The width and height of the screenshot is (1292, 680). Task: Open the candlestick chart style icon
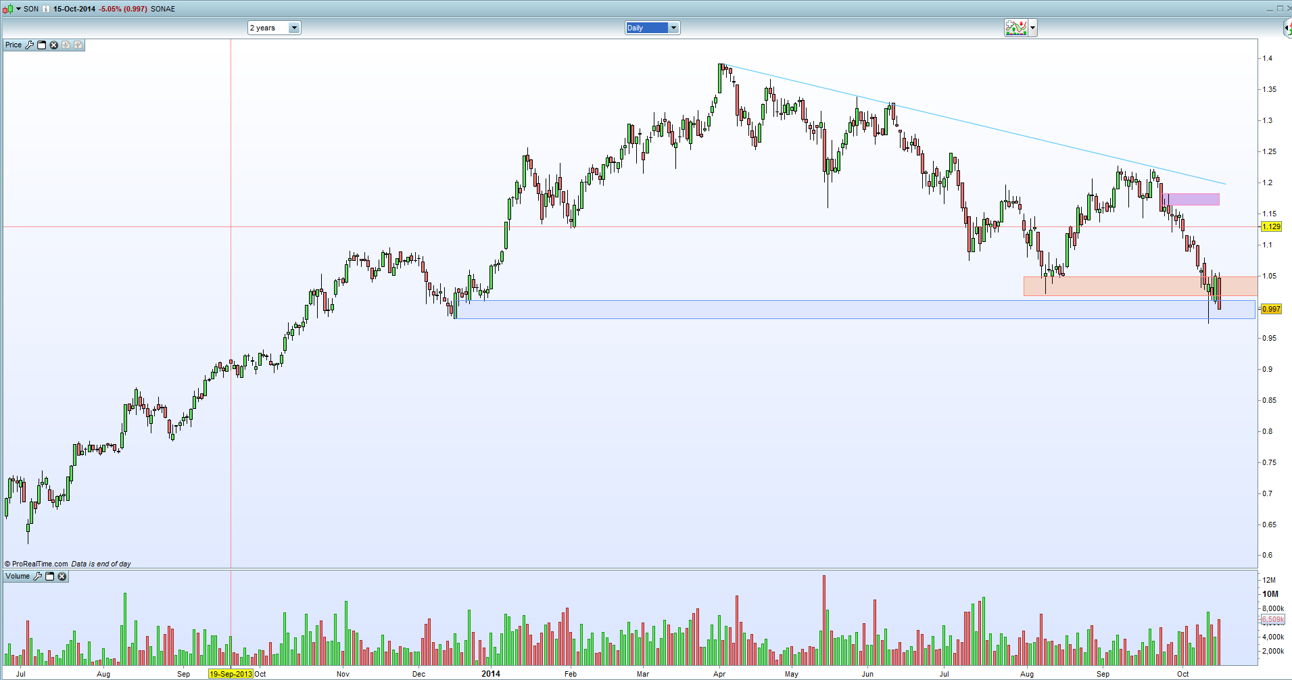pyautogui.click(x=8, y=9)
